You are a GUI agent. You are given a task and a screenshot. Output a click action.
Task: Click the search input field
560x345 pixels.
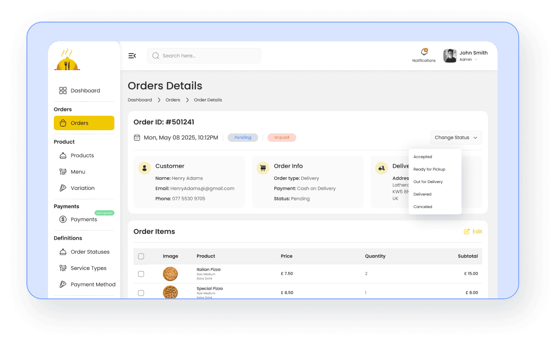204,56
